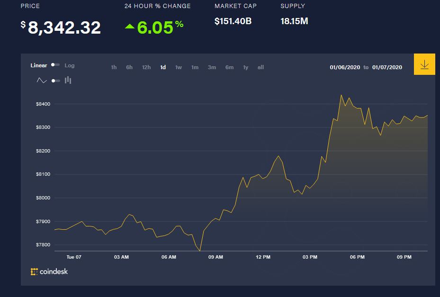Click the $8,342.32 price value
This screenshot has width=440, height=297.
pos(64,27)
